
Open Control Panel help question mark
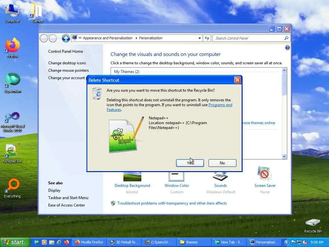click(287, 48)
